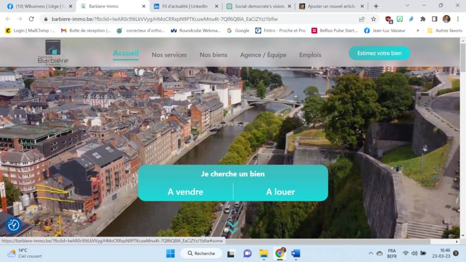Open the Emplois menu item
This screenshot has height=262, width=466.
pyautogui.click(x=310, y=55)
